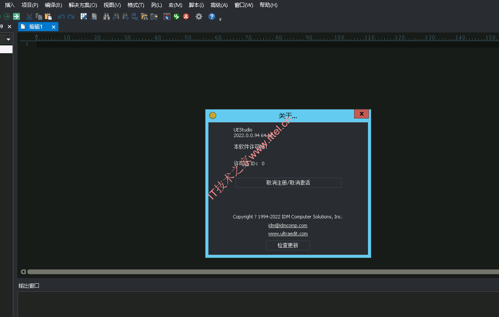Launch UltraFinder green UF icon
The width and height of the screenshot is (499, 317).
176,16
